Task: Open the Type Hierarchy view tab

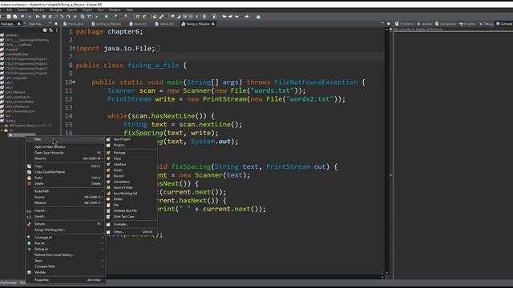Action: point(33,24)
